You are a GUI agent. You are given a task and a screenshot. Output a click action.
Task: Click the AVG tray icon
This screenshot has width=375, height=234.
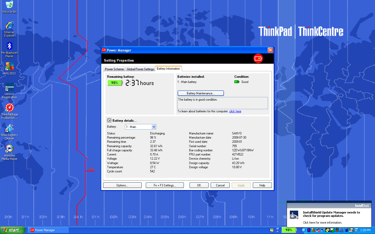314,230
